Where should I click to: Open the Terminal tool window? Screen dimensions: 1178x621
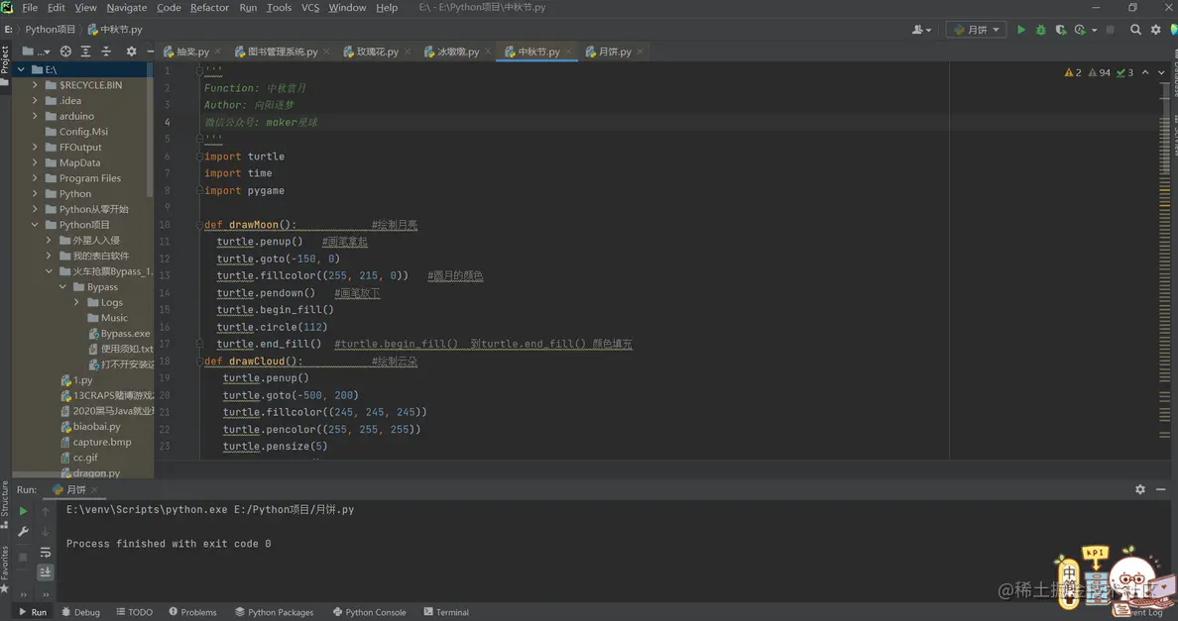[446, 612]
